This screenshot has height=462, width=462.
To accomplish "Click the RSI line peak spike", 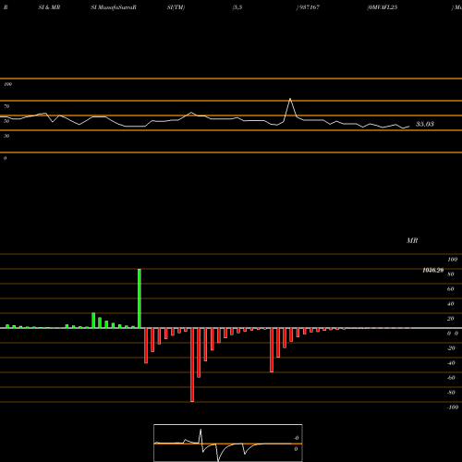I will [290, 99].
